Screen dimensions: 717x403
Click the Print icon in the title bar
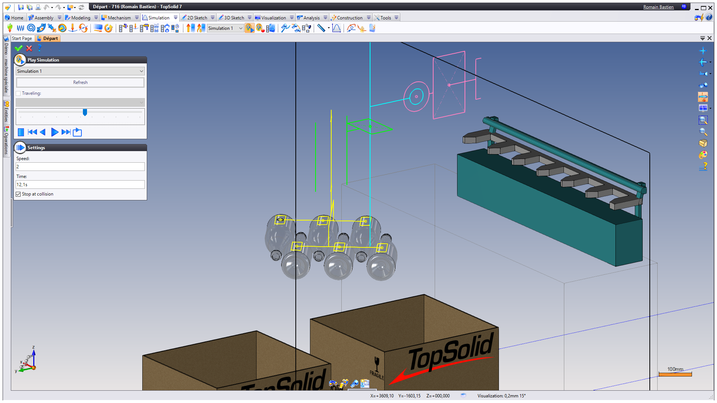point(38,7)
